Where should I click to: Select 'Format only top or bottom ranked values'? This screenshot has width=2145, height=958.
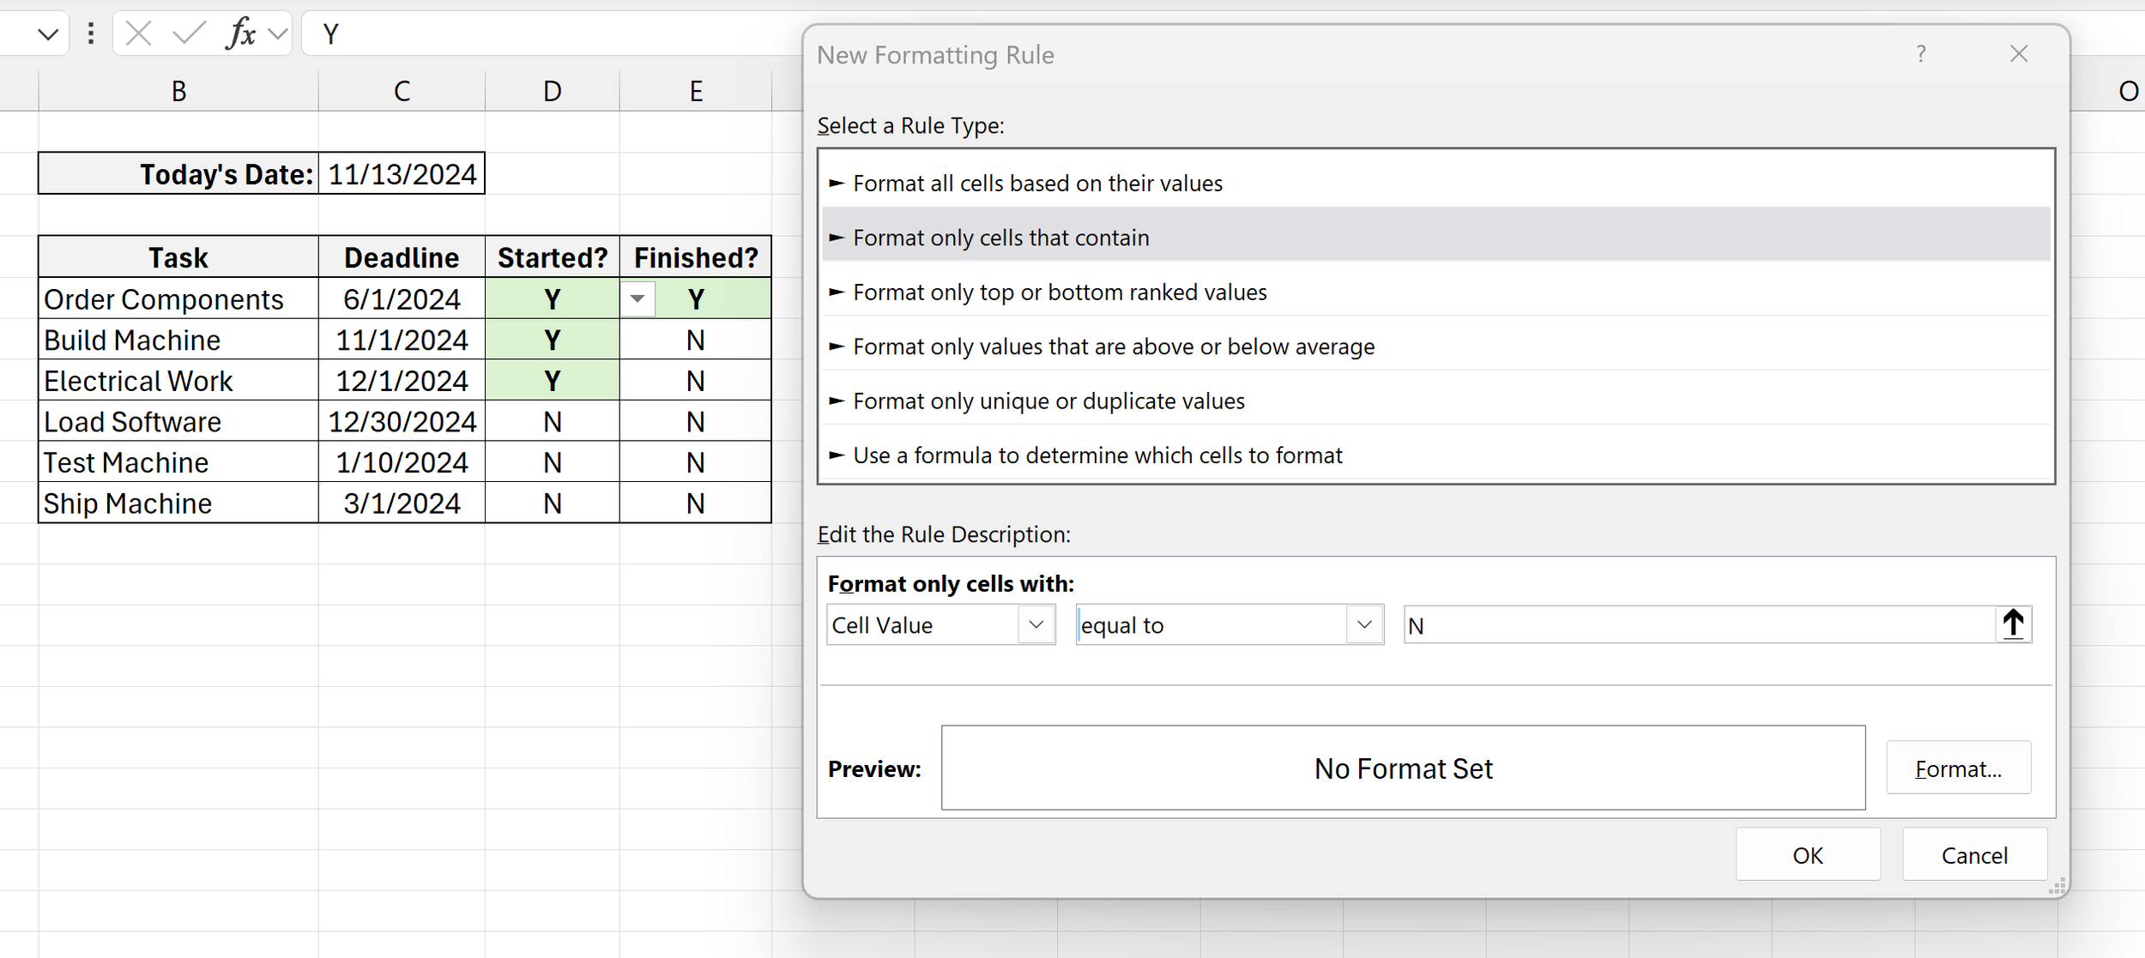pyautogui.click(x=1059, y=292)
